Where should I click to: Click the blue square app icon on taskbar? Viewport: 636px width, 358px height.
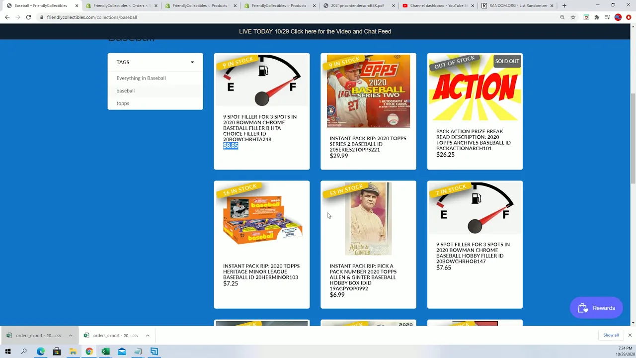(x=154, y=352)
